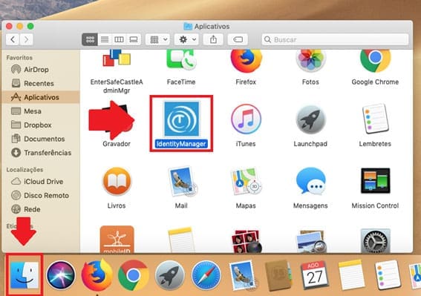The width and height of the screenshot is (421, 296).
Task: Open Calendar showing 27 in the Dock
Action: click(314, 274)
